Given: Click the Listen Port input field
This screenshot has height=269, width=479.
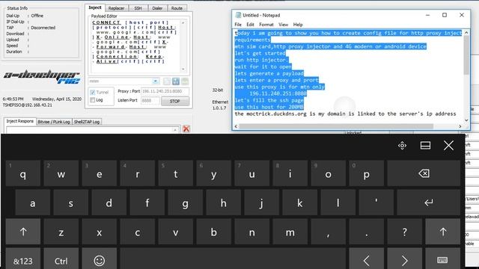Looking at the screenshot, I should (150, 100).
